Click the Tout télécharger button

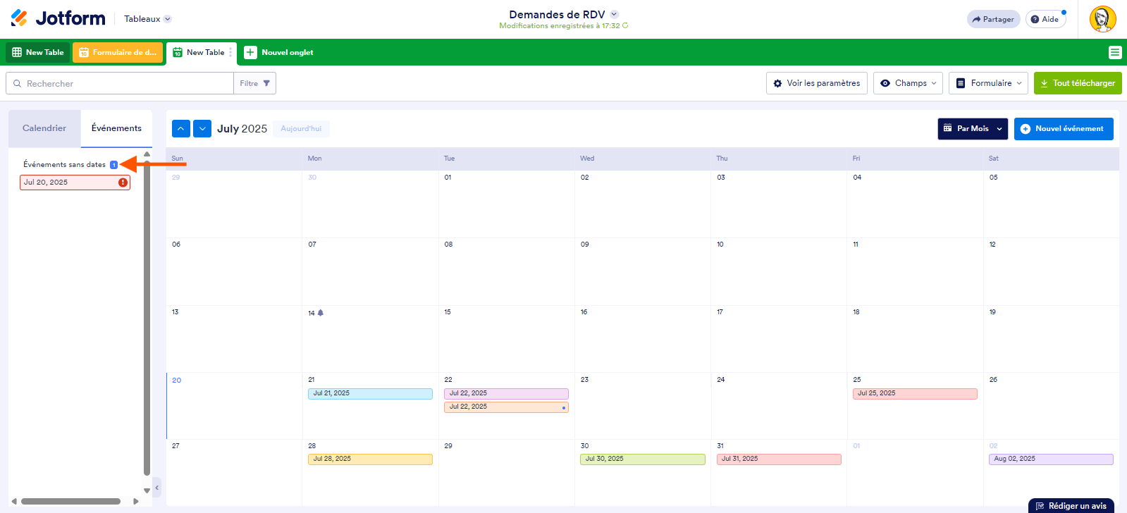[x=1077, y=83]
